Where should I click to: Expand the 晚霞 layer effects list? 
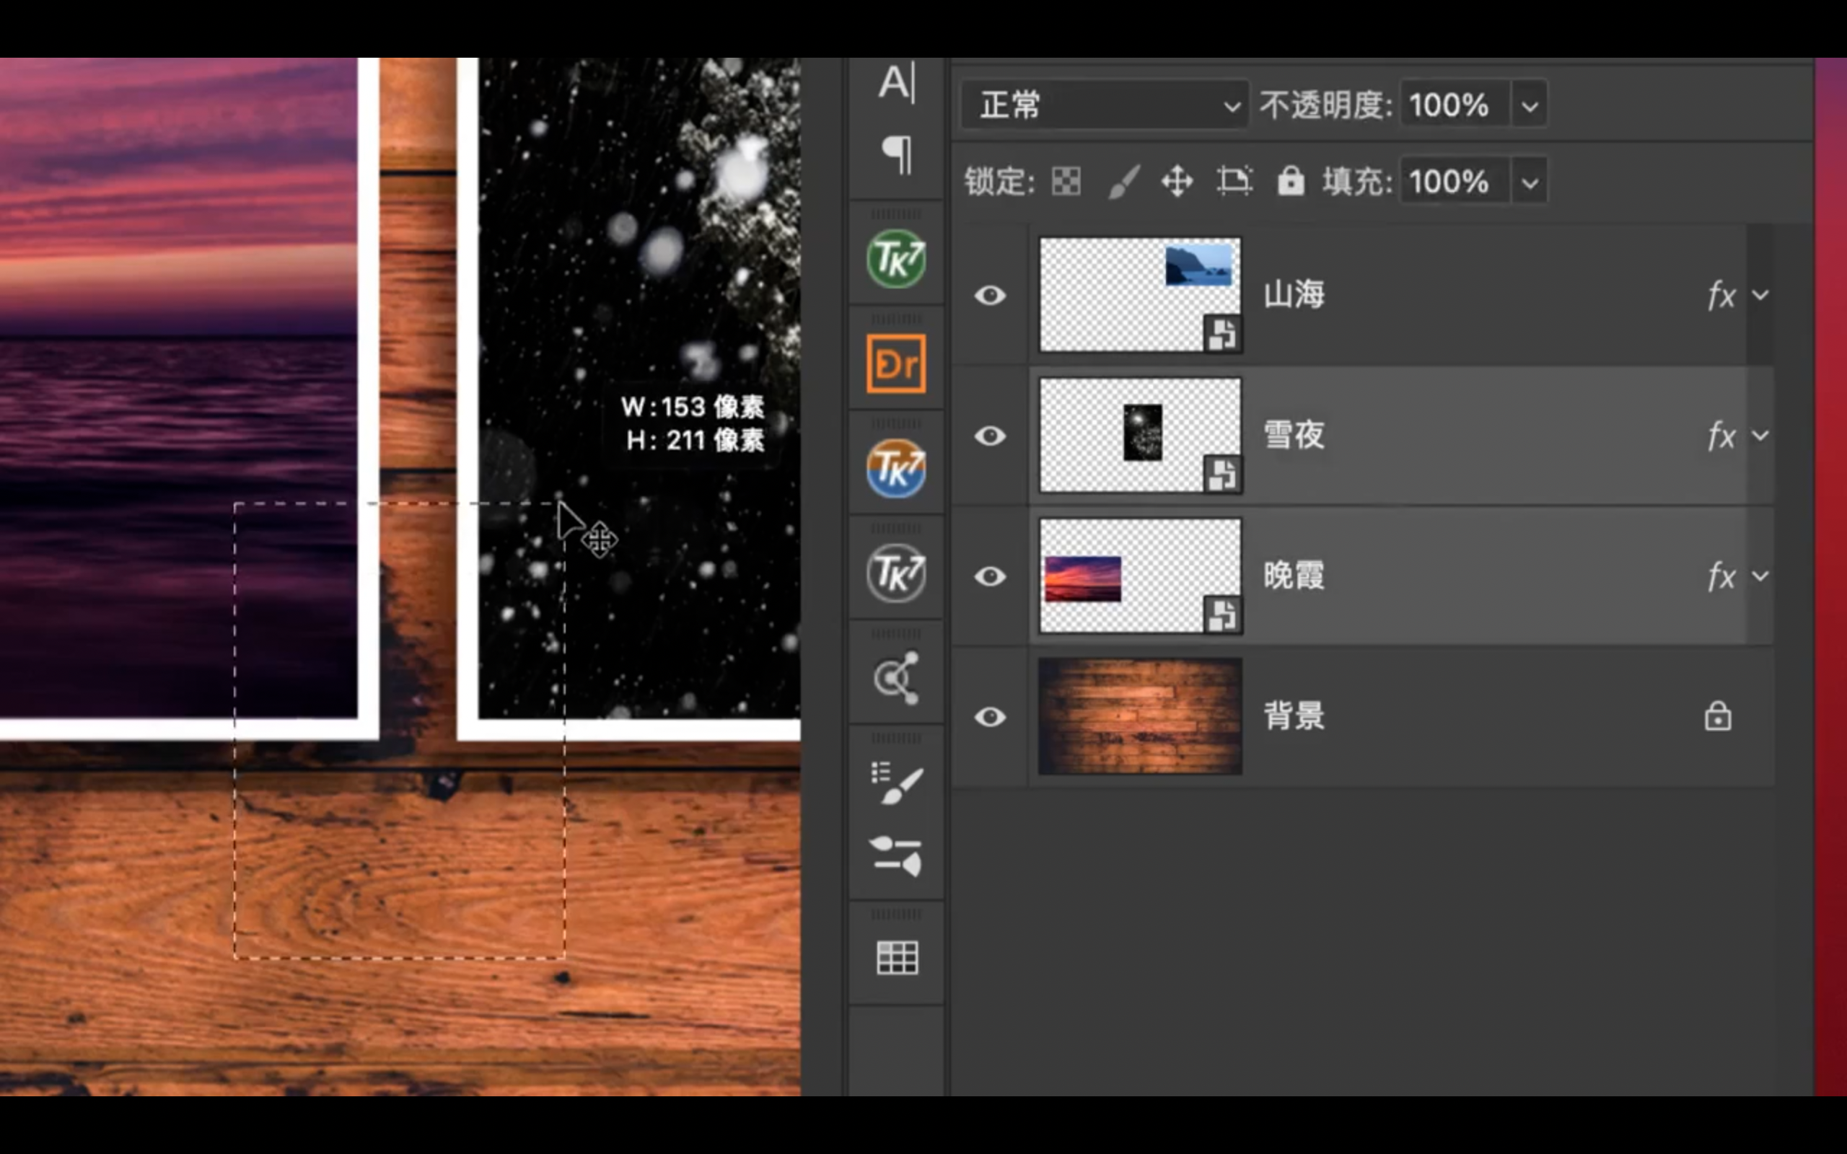pos(1760,576)
